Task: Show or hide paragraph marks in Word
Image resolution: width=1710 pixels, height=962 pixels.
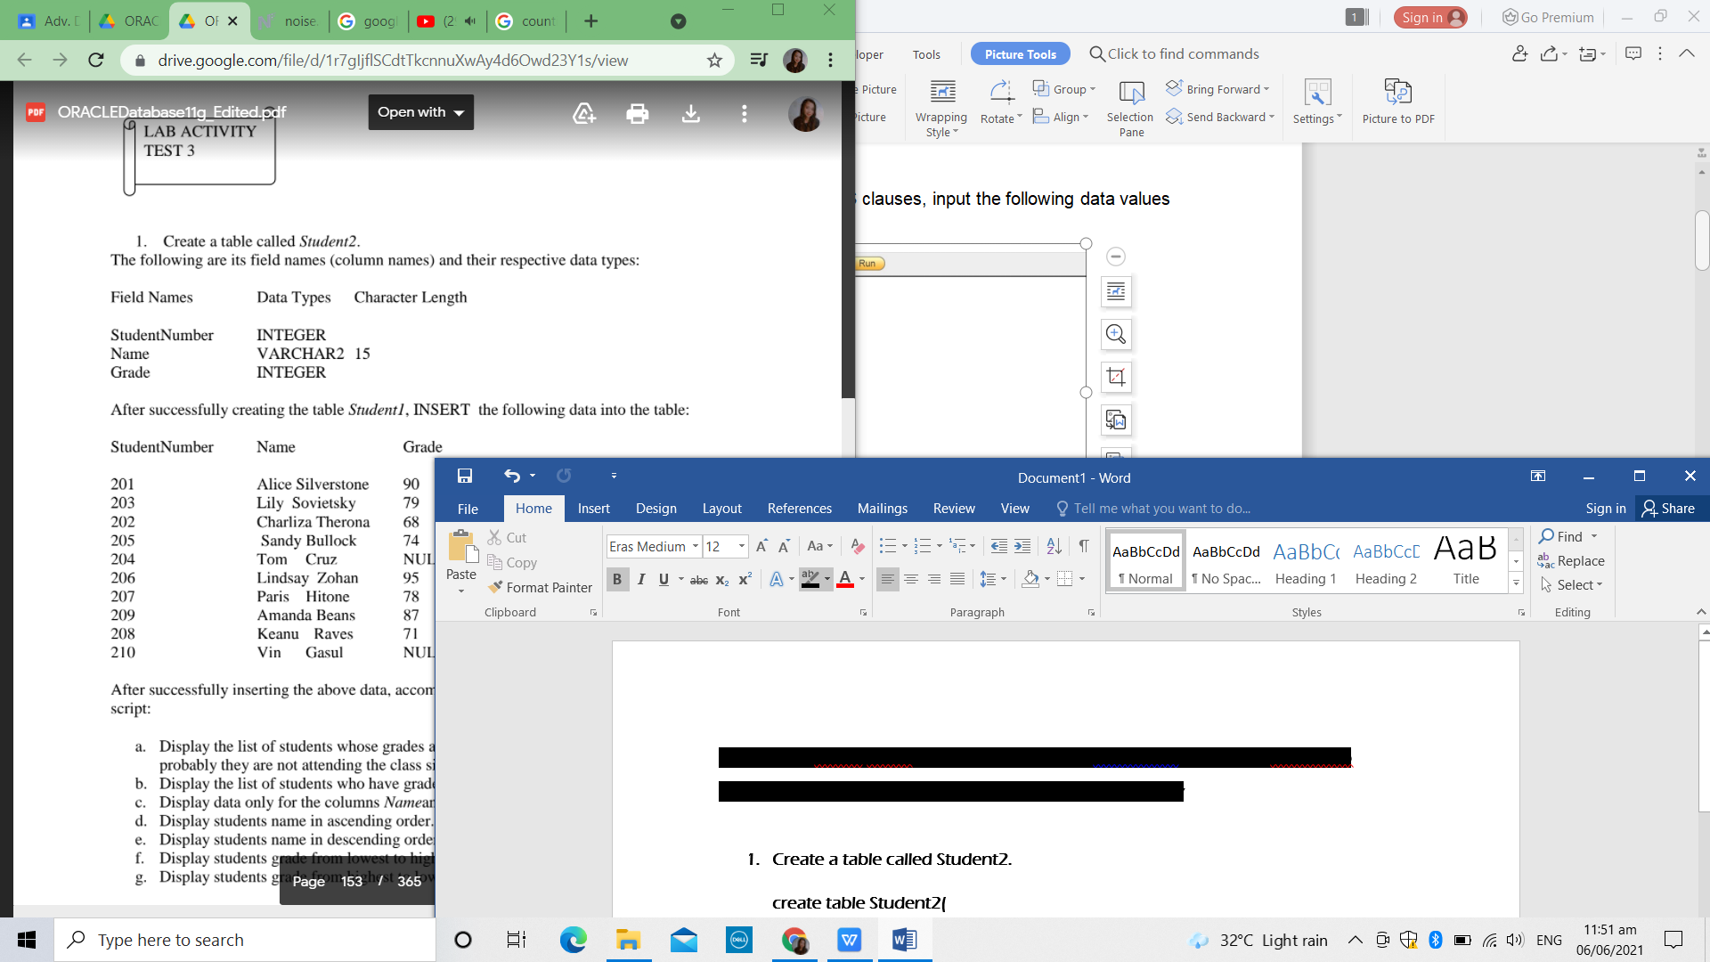Action: (1084, 546)
